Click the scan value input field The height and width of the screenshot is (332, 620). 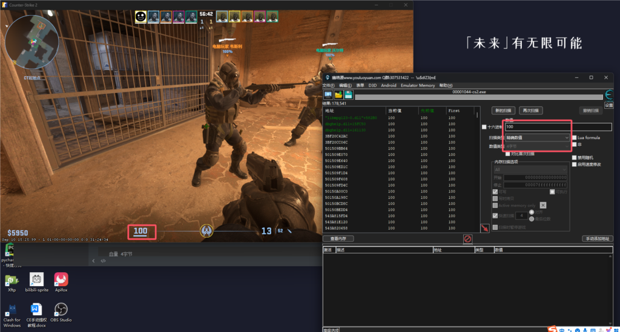point(557,127)
